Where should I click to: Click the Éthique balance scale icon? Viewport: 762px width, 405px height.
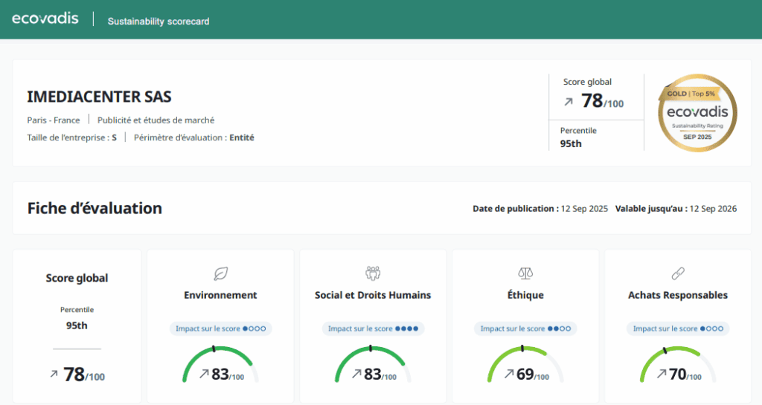(525, 273)
